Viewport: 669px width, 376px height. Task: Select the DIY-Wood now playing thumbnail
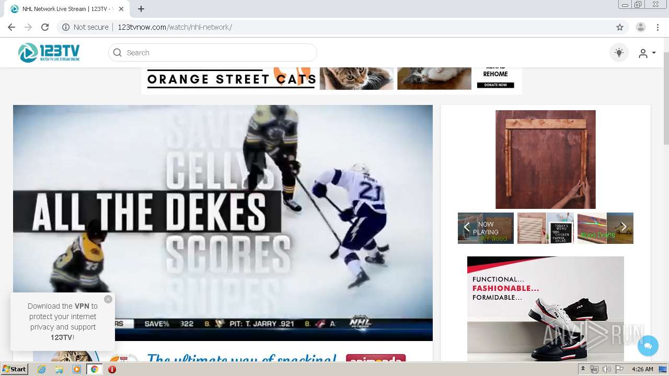click(486, 228)
